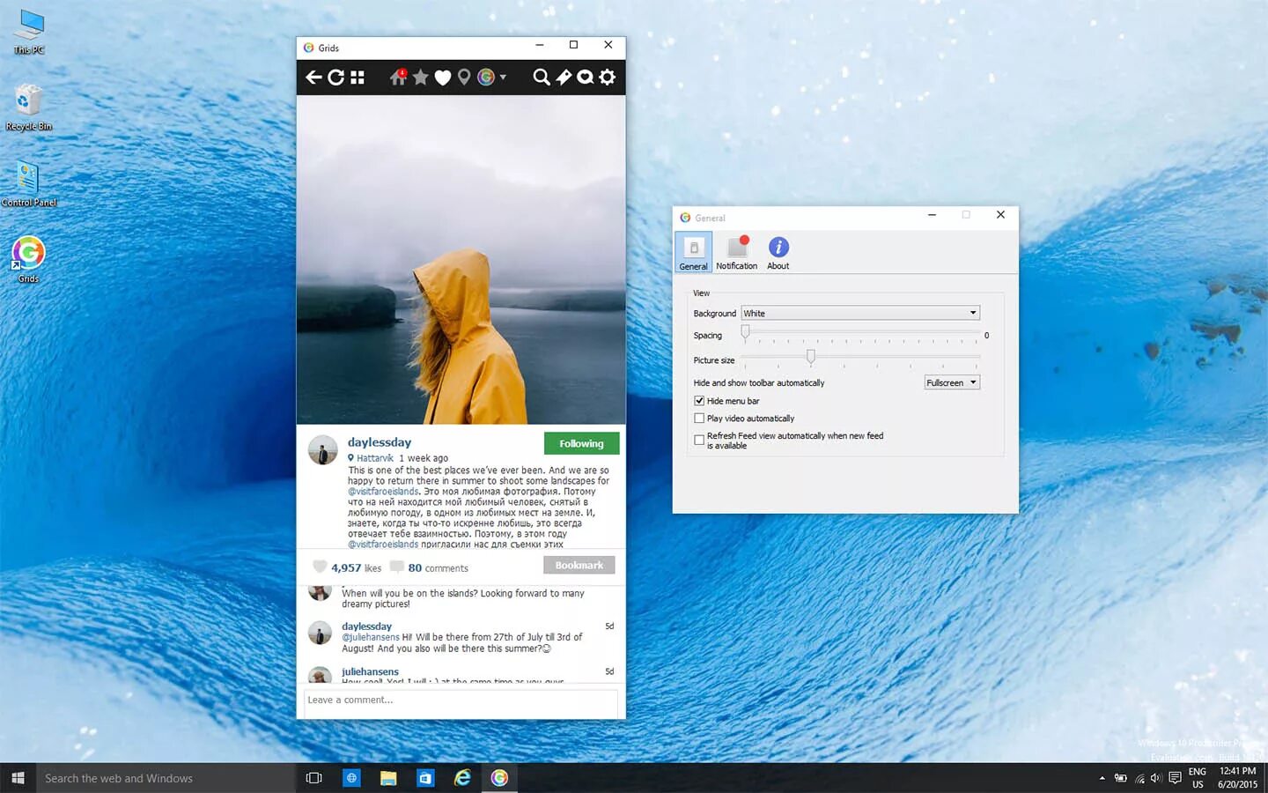Click the Bookmark button

click(579, 566)
